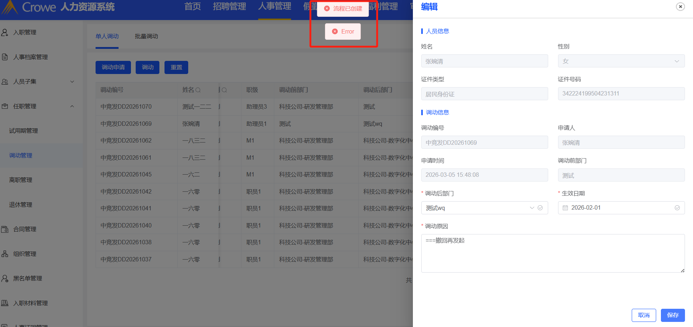Click the 姓名 field in the drawer
693x327 pixels.
(x=484, y=61)
